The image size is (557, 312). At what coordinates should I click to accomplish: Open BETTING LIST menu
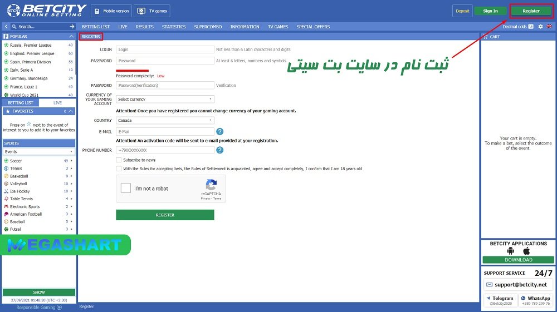point(96,27)
